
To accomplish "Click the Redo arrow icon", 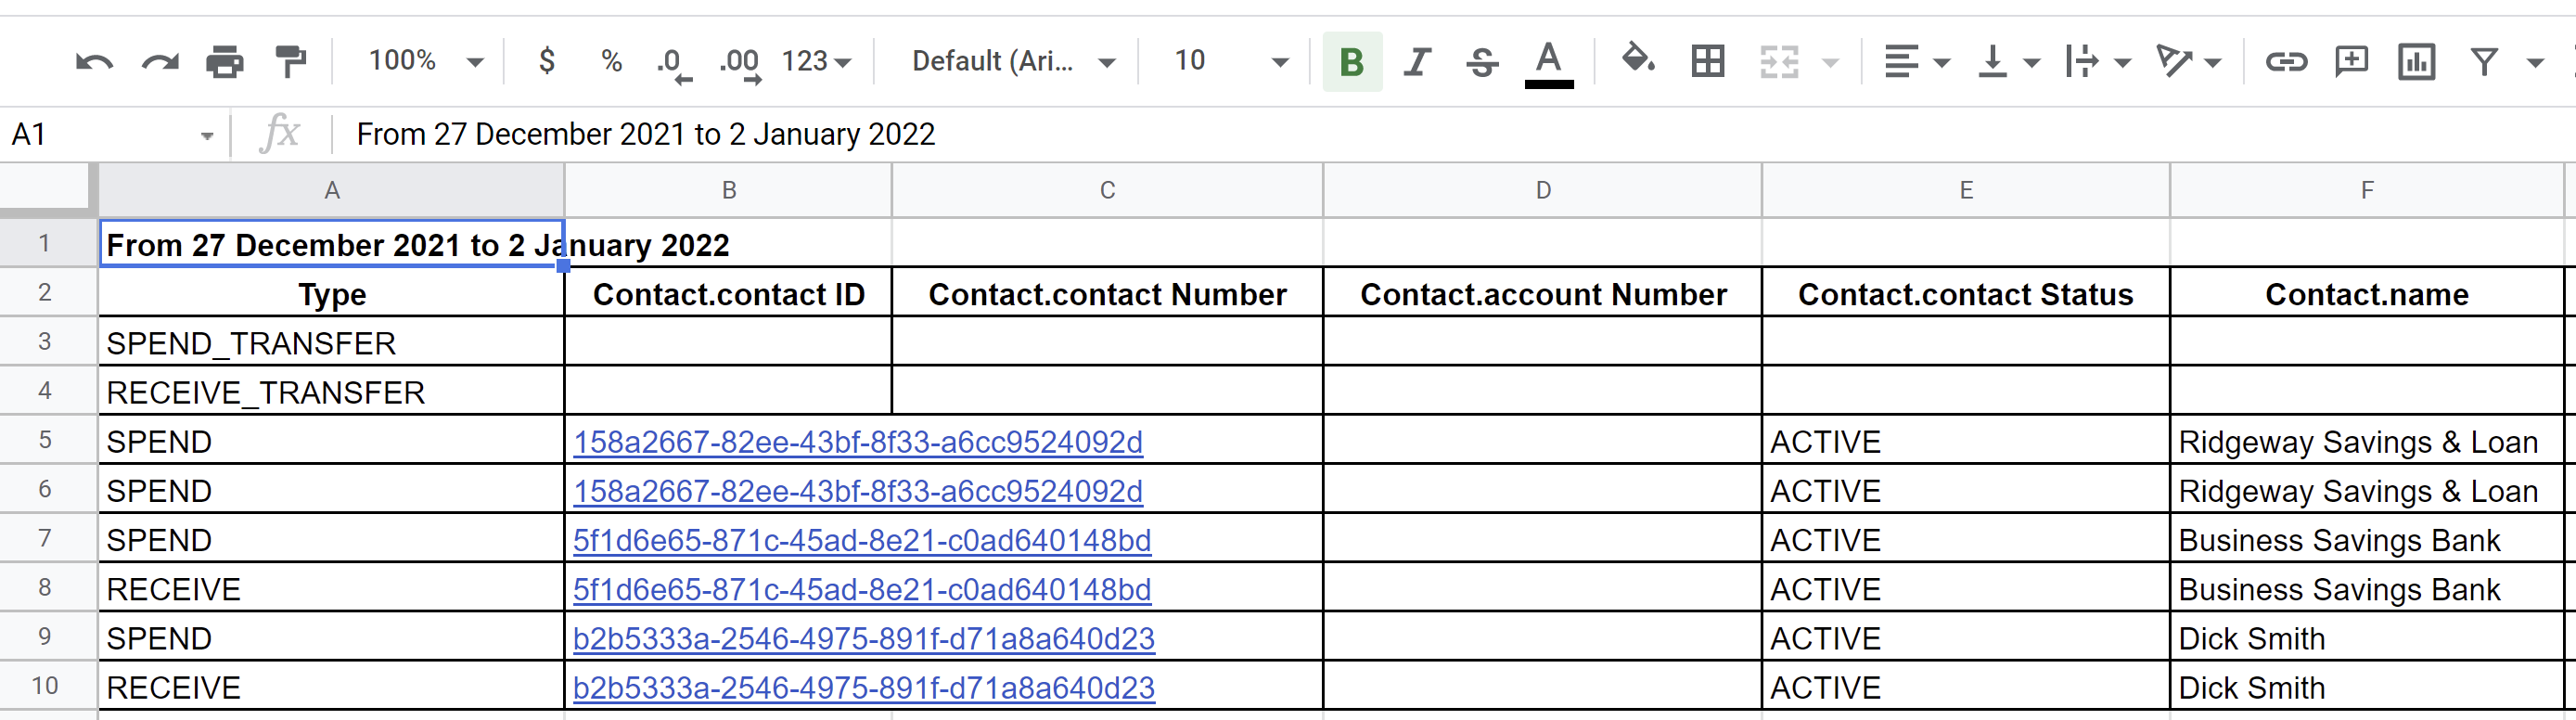I will (160, 62).
